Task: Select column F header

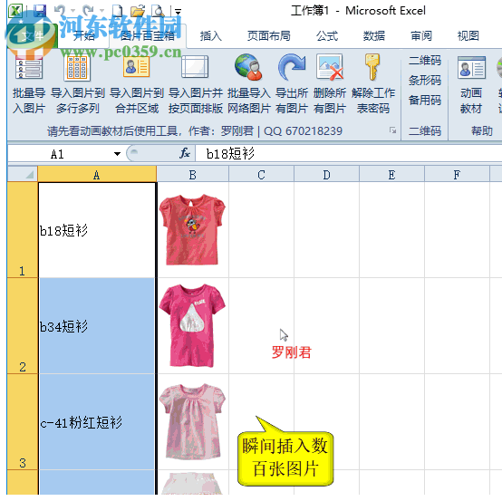Action: pyautogui.click(x=458, y=175)
